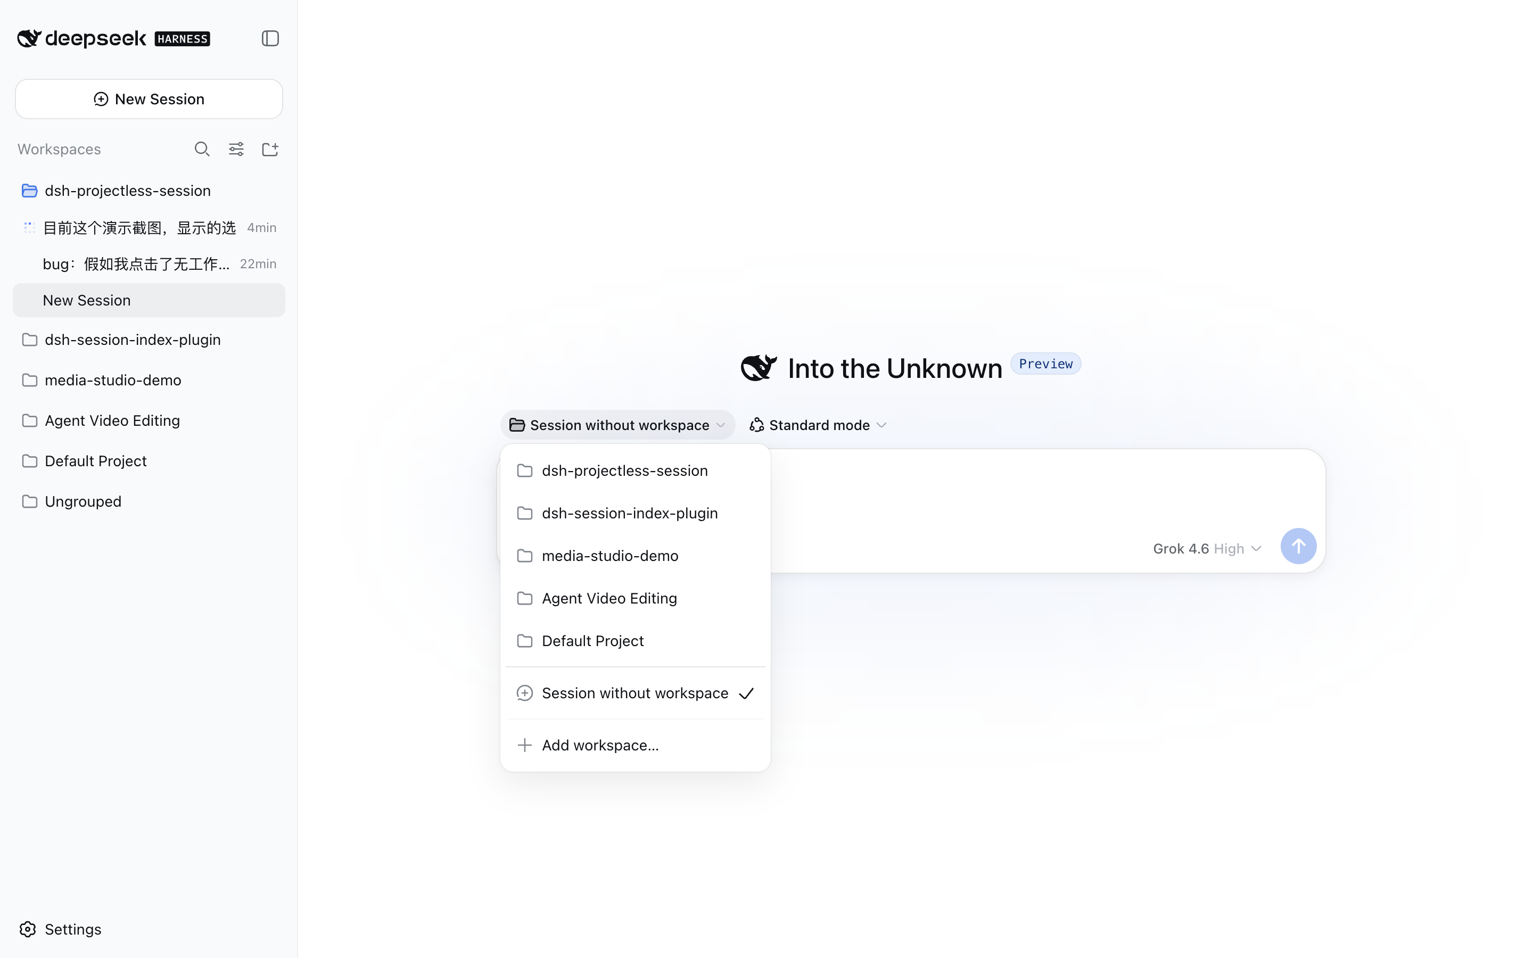Click folder icon beside Ungrouped in sidebar
Image resolution: width=1533 pixels, height=958 pixels.
(29, 502)
